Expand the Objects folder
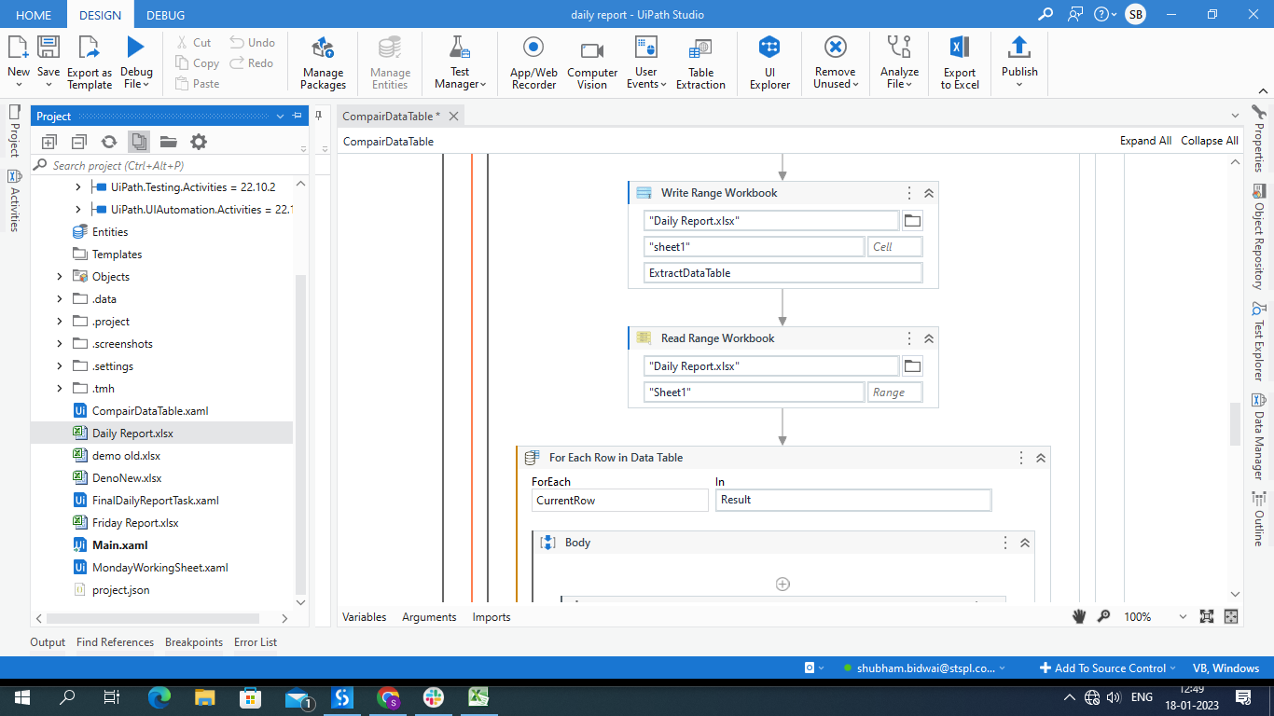Image resolution: width=1274 pixels, height=716 pixels. [x=60, y=277]
